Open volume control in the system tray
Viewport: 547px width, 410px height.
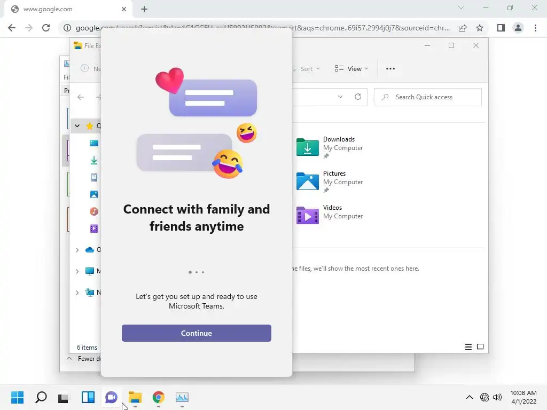[497, 397]
